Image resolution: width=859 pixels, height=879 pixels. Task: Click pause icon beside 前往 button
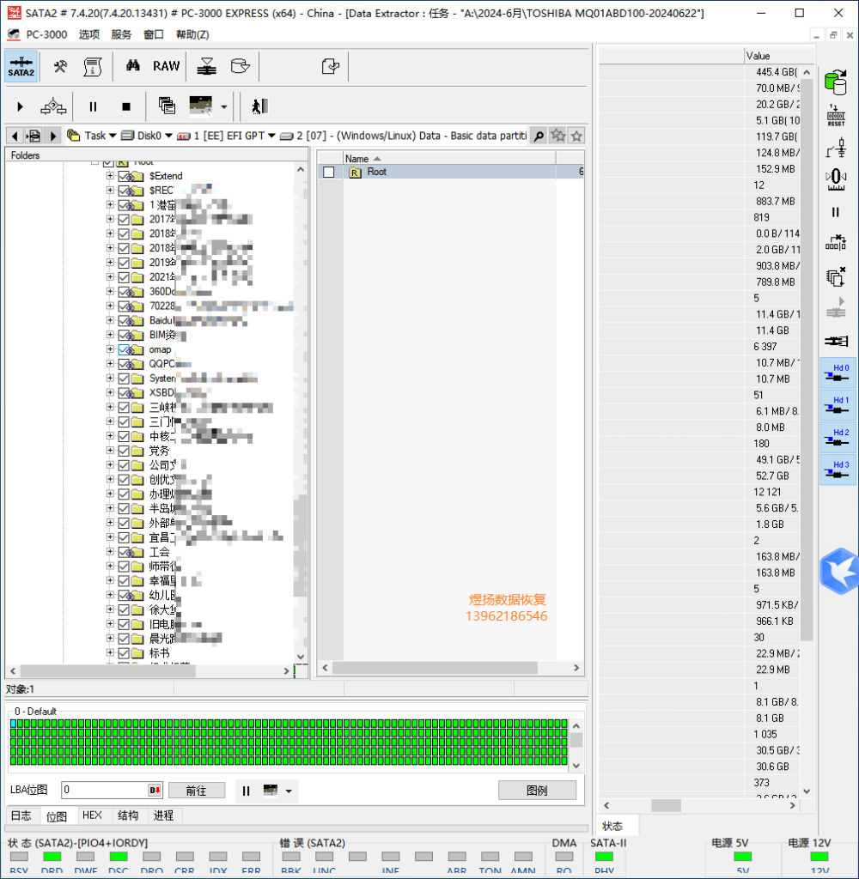tap(246, 791)
